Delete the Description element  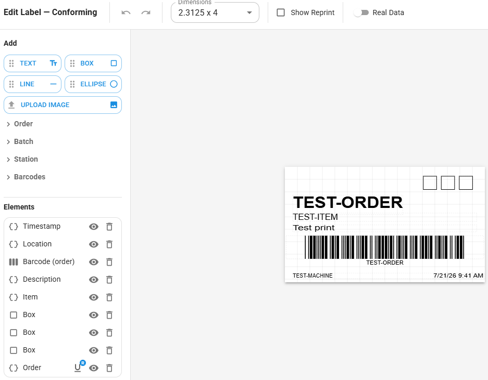pyautogui.click(x=109, y=280)
